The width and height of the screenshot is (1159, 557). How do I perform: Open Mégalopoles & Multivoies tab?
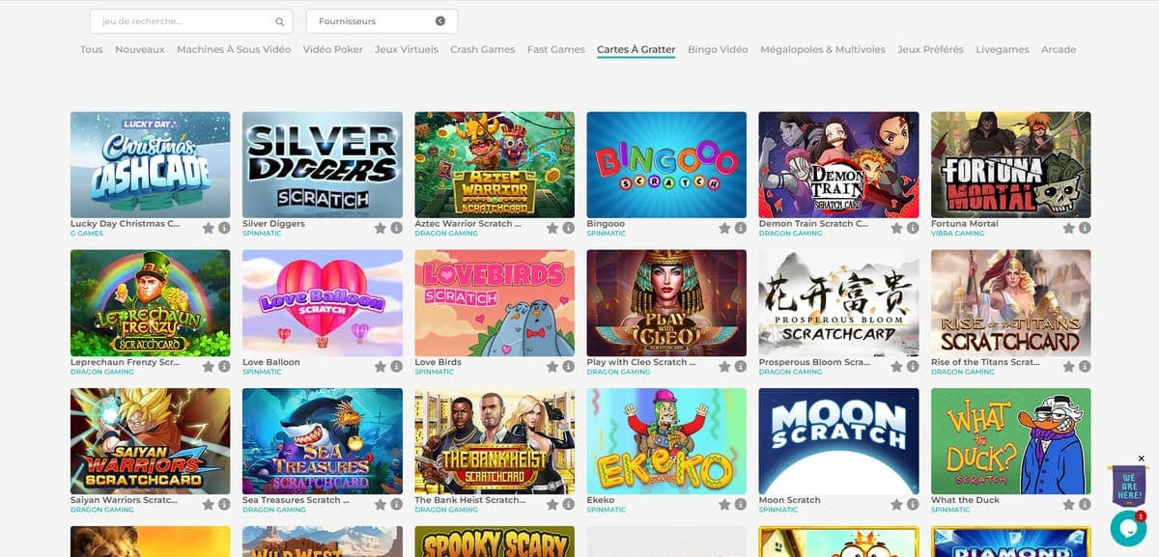823,49
